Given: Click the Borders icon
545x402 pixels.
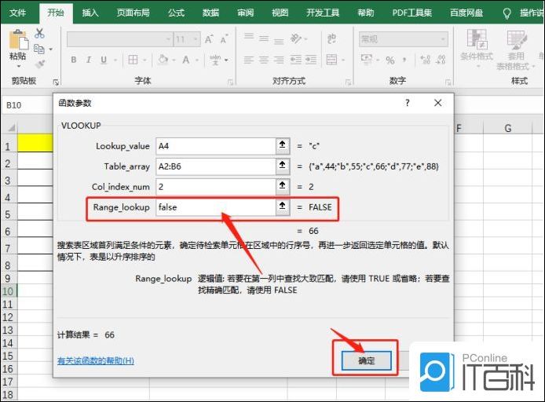Looking at the screenshot, I should [x=133, y=60].
